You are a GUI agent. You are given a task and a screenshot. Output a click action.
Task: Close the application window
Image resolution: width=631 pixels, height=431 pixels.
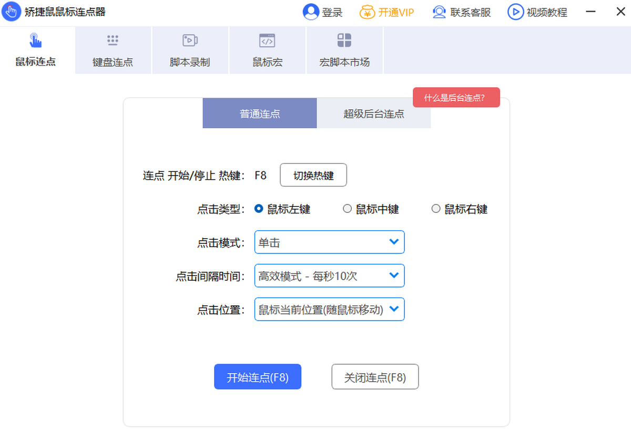(620, 12)
